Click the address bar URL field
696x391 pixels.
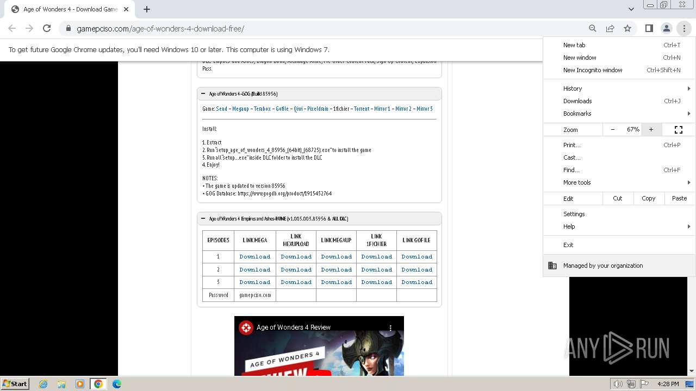click(x=326, y=29)
